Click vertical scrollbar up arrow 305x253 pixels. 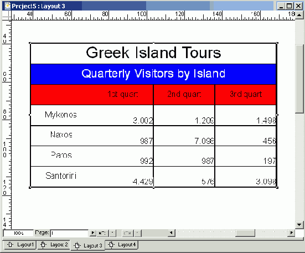pos(299,15)
